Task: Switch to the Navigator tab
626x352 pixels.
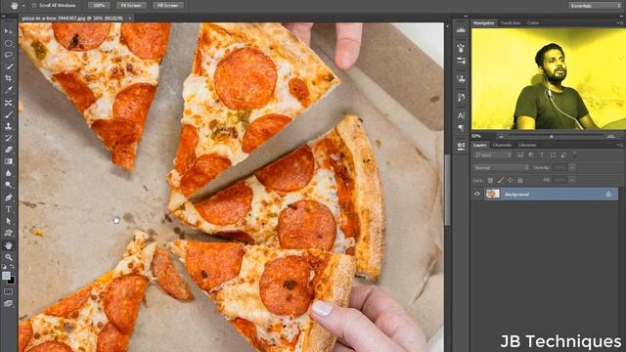Action: click(x=483, y=23)
